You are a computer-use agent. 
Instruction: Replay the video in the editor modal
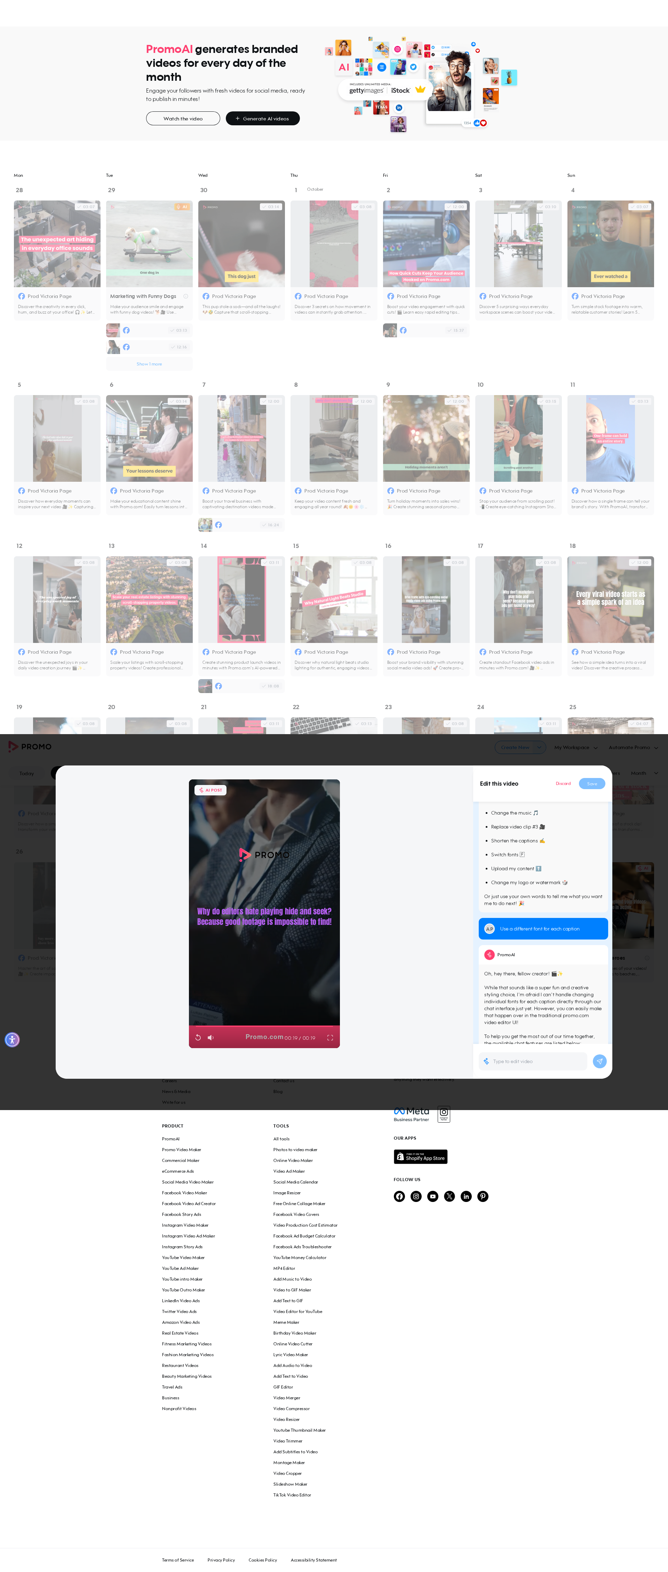(198, 1037)
